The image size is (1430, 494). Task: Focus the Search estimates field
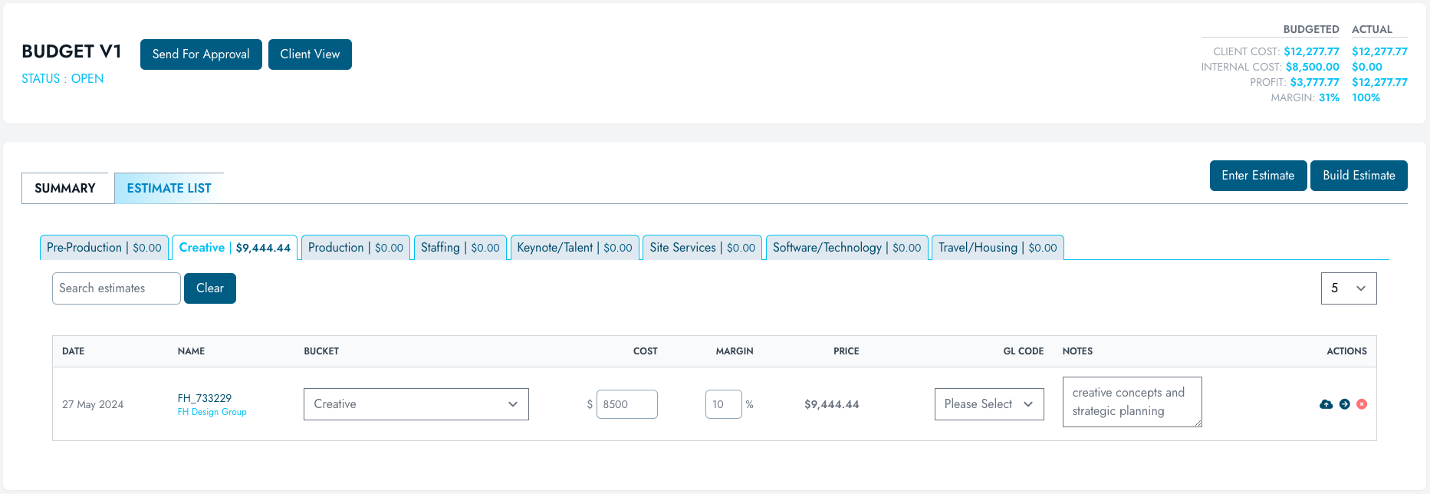pos(116,288)
